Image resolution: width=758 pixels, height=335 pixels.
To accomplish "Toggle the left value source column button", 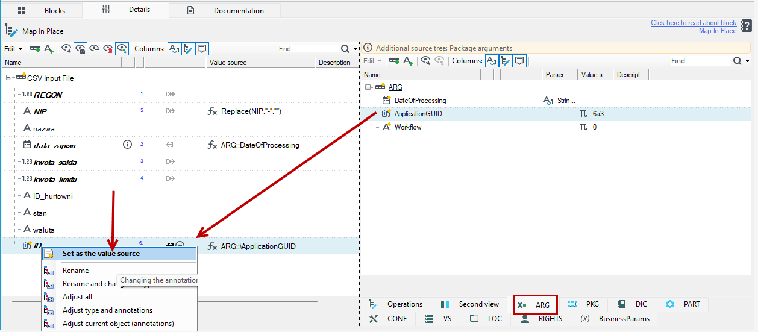I will [188, 49].
